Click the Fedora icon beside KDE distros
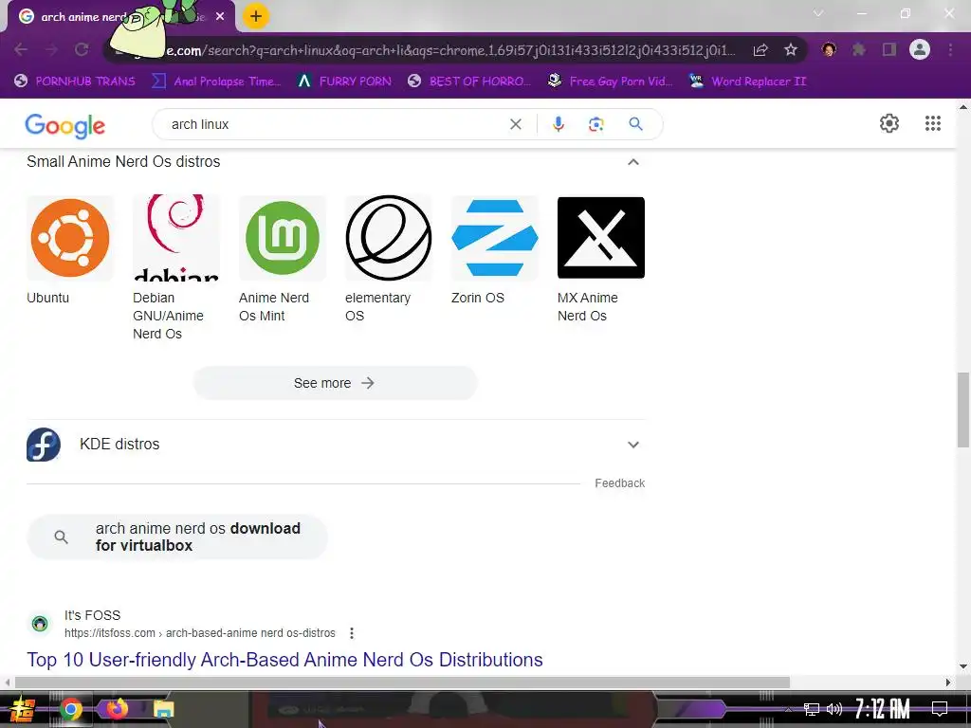Screen dimensions: 971x728 pyautogui.click(x=44, y=445)
